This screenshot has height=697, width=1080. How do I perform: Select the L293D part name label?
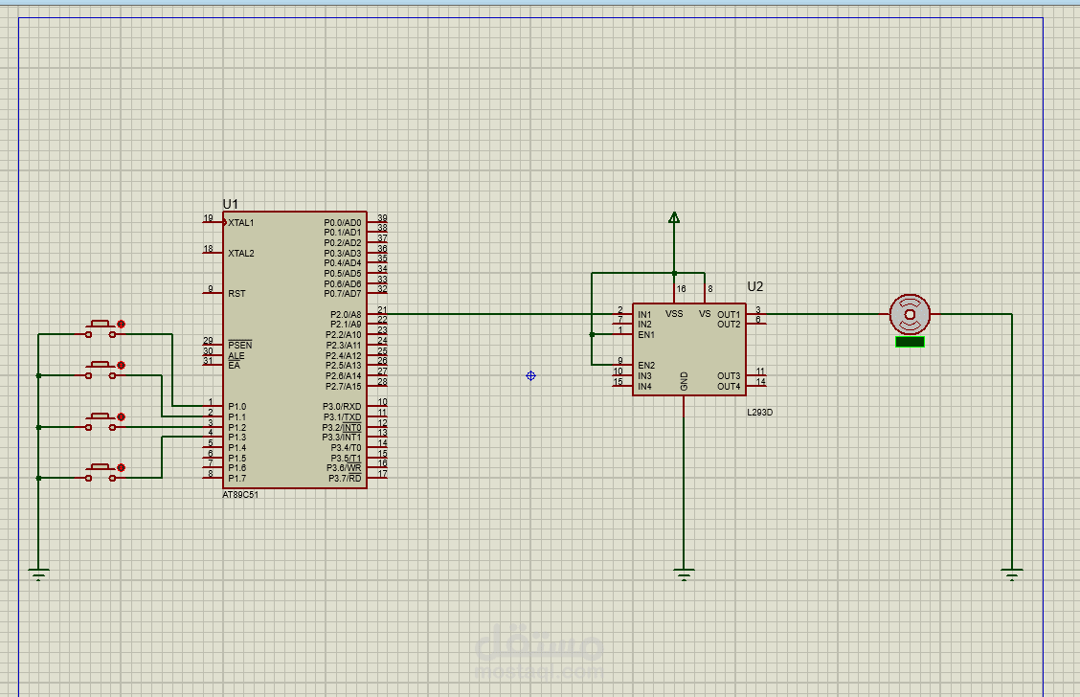point(759,413)
